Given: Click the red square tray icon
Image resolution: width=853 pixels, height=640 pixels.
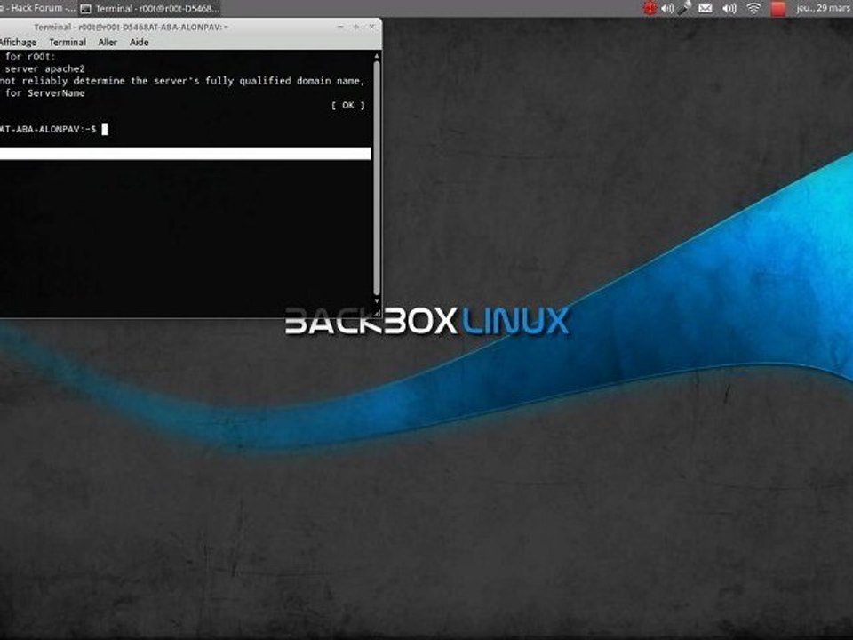Looking at the screenshot, I should (x=778, y=8).
